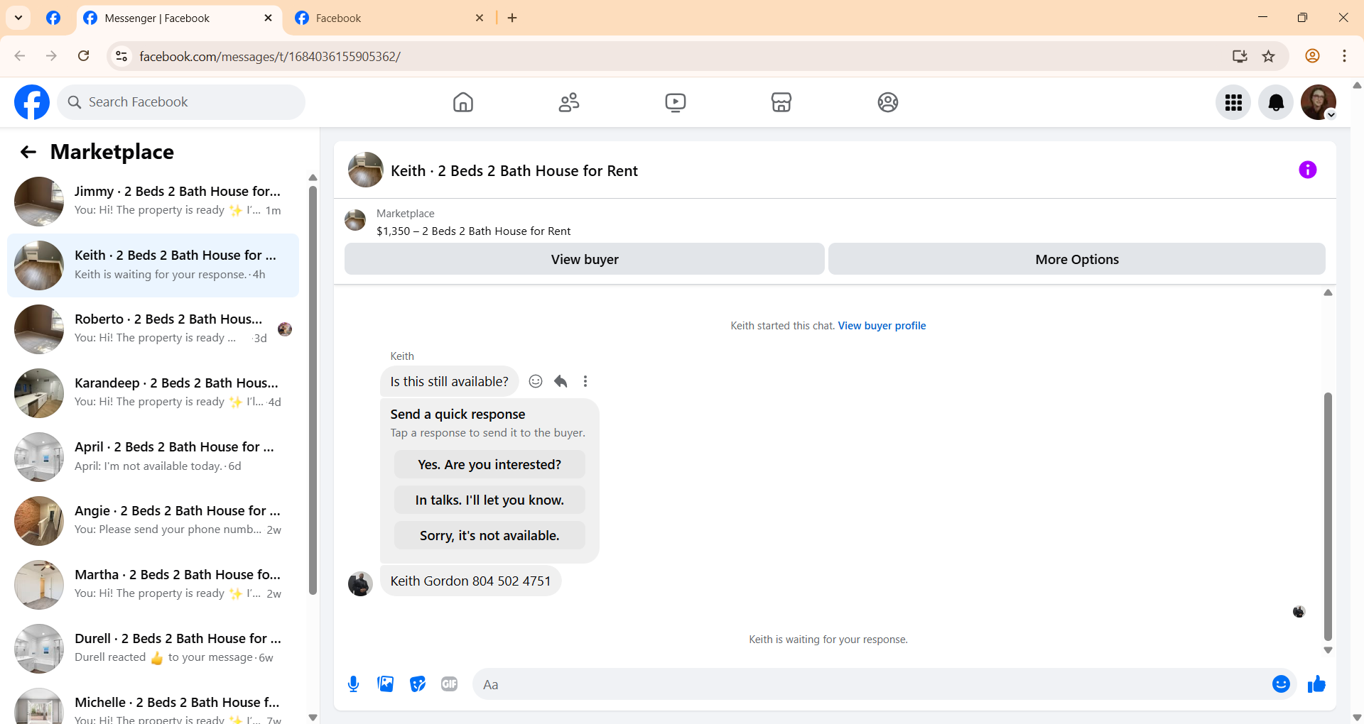Screen dimensions: 1364x724
Task: Open Angie's conversation in the list
Action: (153, 521)
